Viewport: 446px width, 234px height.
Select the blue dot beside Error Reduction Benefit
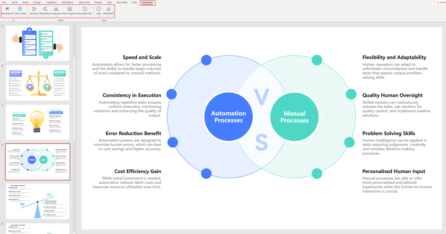pyautogui.click(x=172, y=142)
